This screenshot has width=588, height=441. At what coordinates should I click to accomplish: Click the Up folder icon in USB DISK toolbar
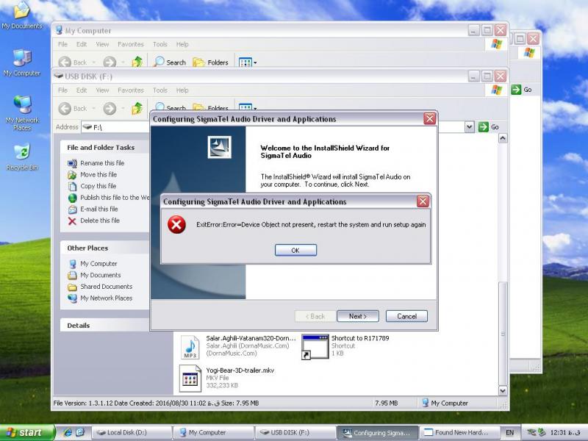click(137, 108)
